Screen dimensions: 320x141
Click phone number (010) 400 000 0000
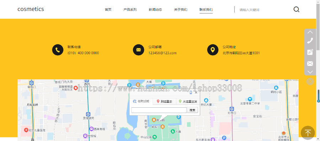click(x=83, y=53)
